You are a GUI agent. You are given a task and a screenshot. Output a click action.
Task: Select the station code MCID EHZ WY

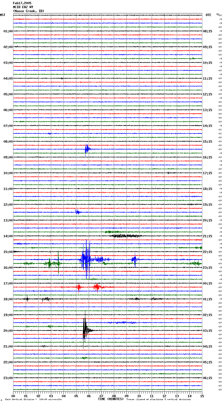[x=23, y=7]
